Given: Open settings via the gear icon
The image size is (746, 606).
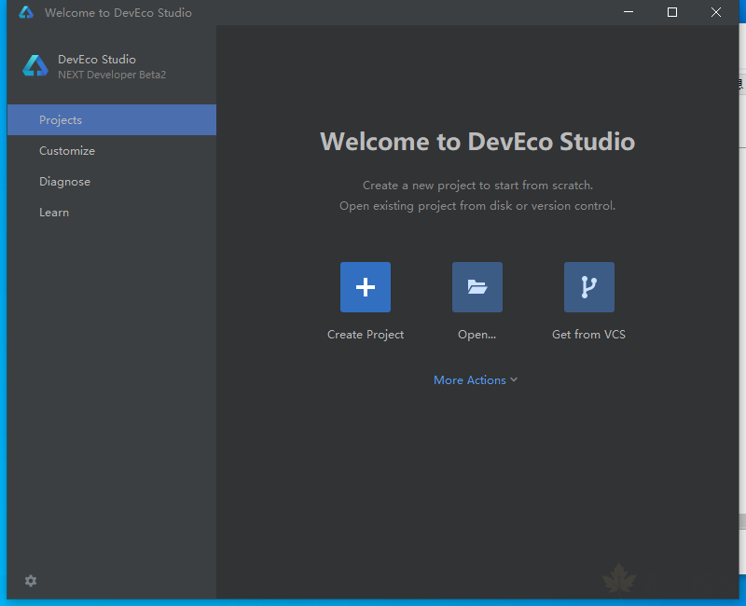Looking at the screenshot, I should pos(31,581).
